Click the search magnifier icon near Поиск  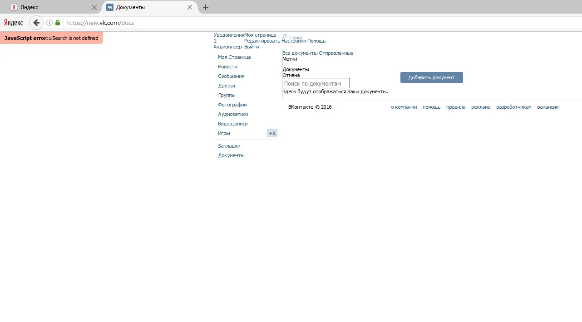click(285, 37)
